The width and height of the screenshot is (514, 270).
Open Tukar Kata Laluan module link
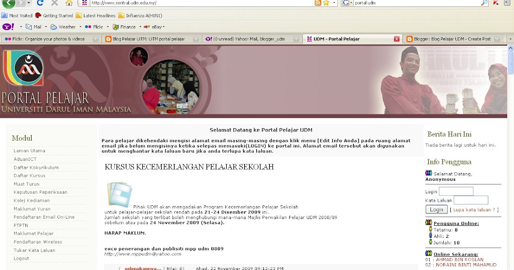coord(34,250)
